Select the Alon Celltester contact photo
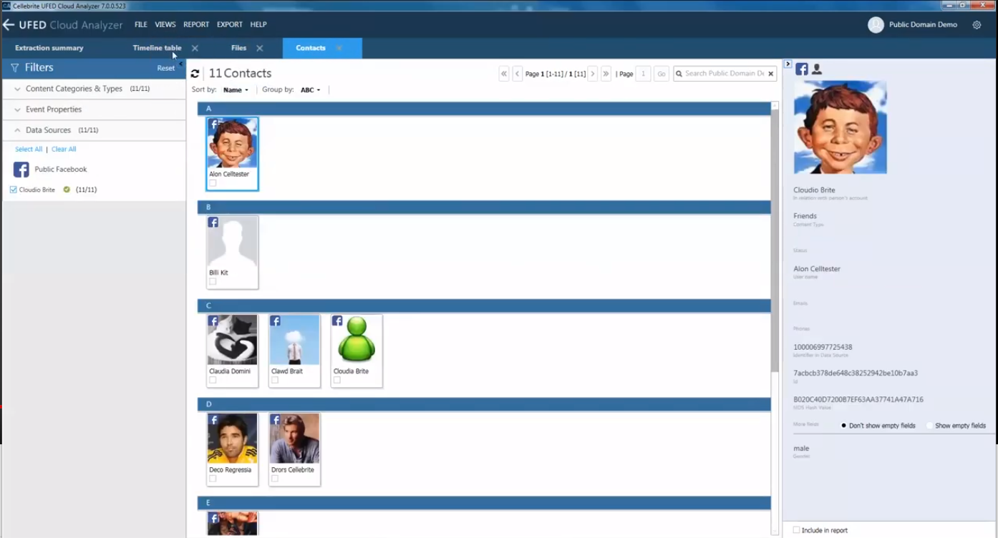Viewport: 998px width, 538px height. tap(233, 143)
